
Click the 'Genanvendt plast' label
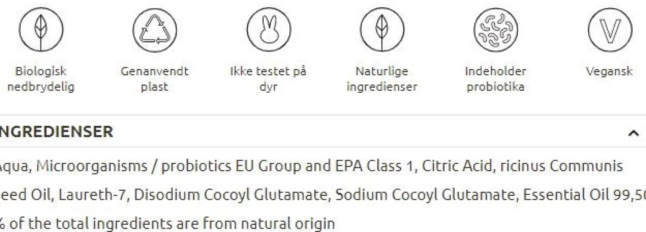154,79
